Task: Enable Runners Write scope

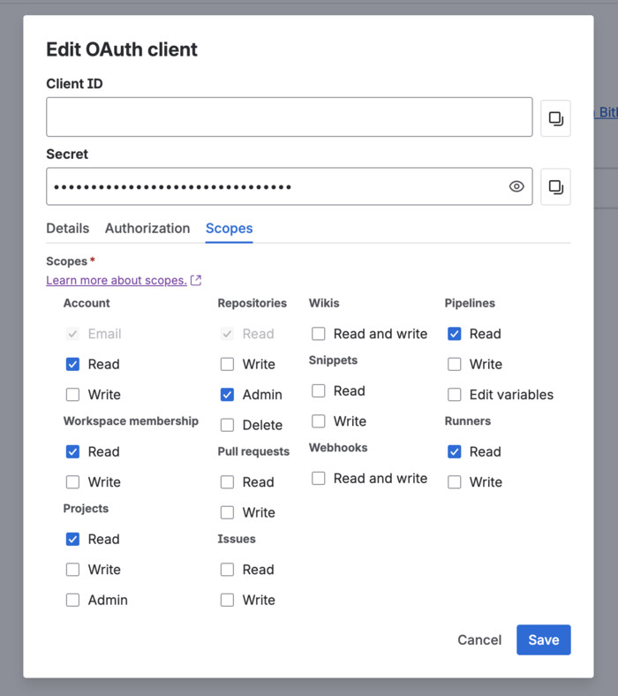Action: pyautogui.click(x=455, y=482)
